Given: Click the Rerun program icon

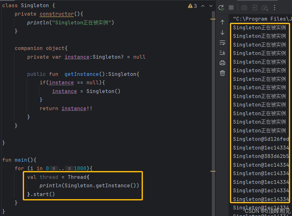Looking at the screenshot, I should [221, 8].
